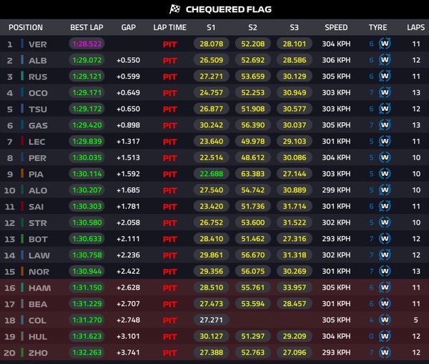Click the wet tyre icon for HAM
Screen dimensions: 429x364
385,287
